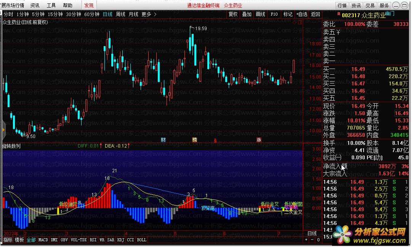Click the − zoom out chart button
This screenshot has height=247, width=412.
(312, 240)
